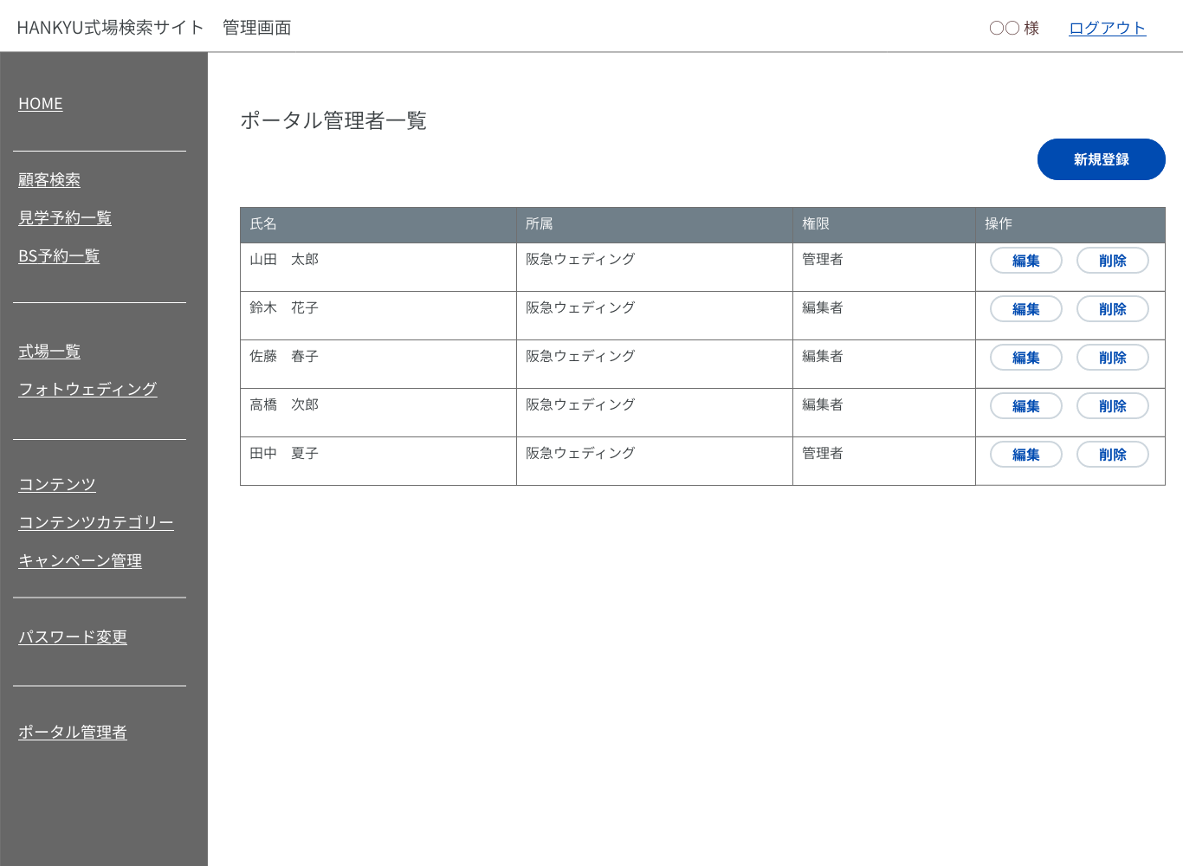The height and width of the screenshot is (866, 1183).
Task: Navigate to 式場一覧
Action: (x=49, y=352)
